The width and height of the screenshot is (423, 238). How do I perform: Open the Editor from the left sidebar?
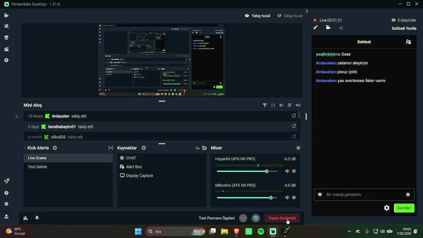point(6,15)
